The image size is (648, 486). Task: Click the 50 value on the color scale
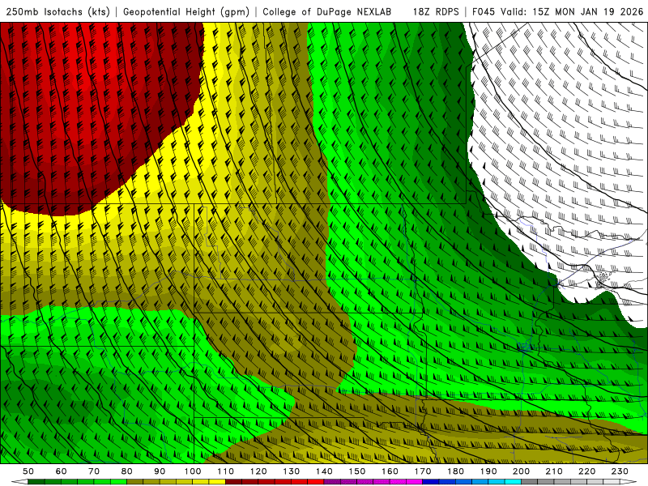click(x=28, y=471)
